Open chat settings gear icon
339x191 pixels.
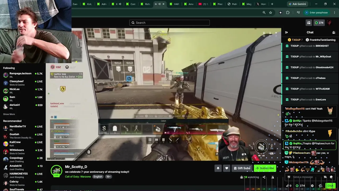point(312,186)
